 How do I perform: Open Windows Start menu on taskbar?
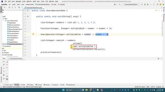point(63,90)
